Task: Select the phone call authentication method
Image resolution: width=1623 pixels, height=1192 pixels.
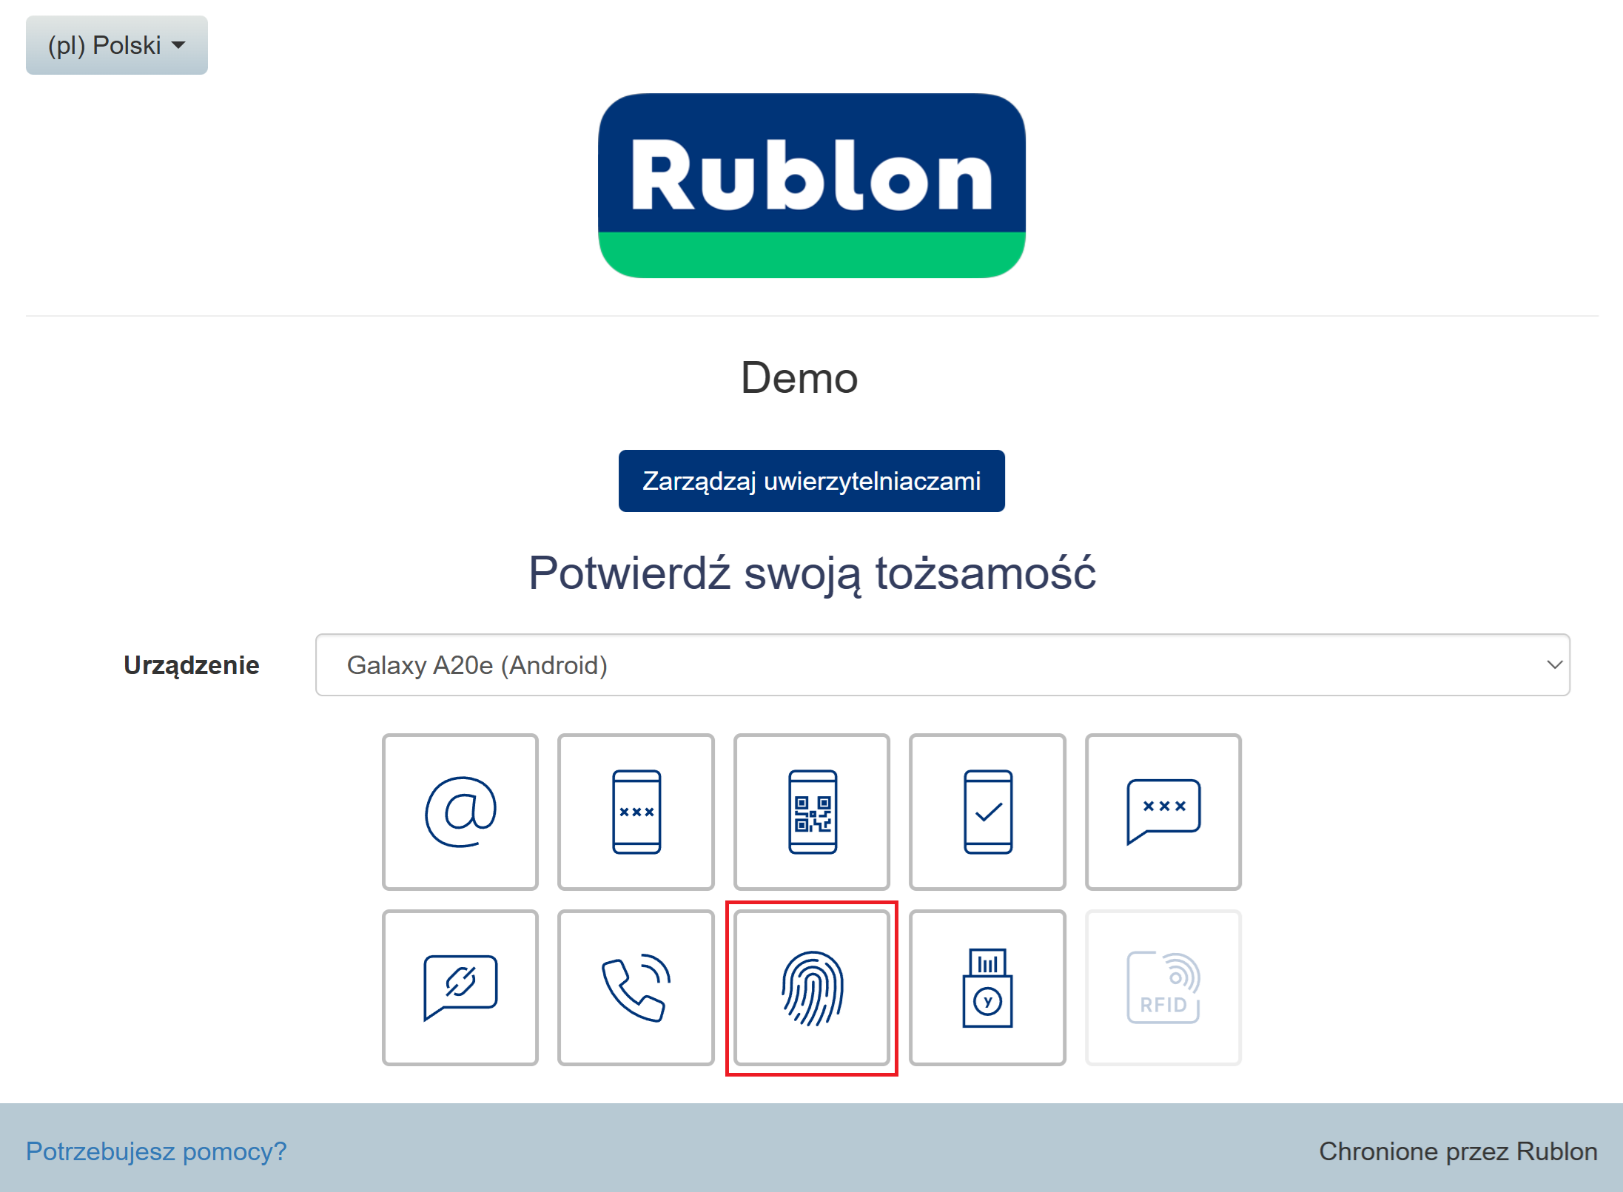Action: [636, 988]
